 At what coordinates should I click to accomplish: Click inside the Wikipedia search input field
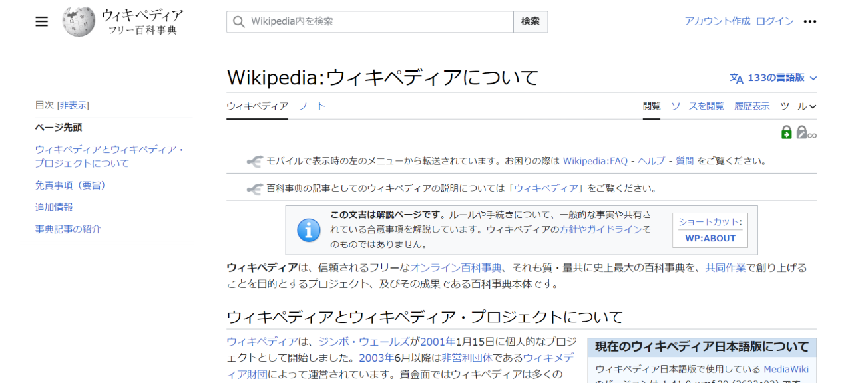[x=366, y=21]
